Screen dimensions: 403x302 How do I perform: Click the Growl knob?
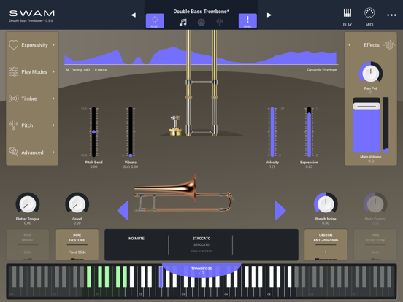pos(77,204)
